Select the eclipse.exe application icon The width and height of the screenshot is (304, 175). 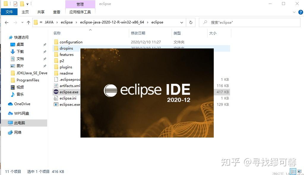point(56,92)
